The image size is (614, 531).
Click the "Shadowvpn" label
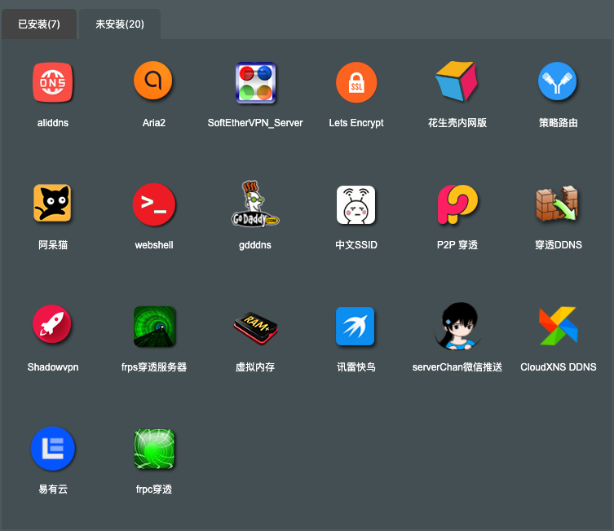(53, 366)
